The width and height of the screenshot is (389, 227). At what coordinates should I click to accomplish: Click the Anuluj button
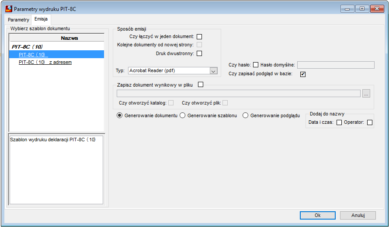358,215
